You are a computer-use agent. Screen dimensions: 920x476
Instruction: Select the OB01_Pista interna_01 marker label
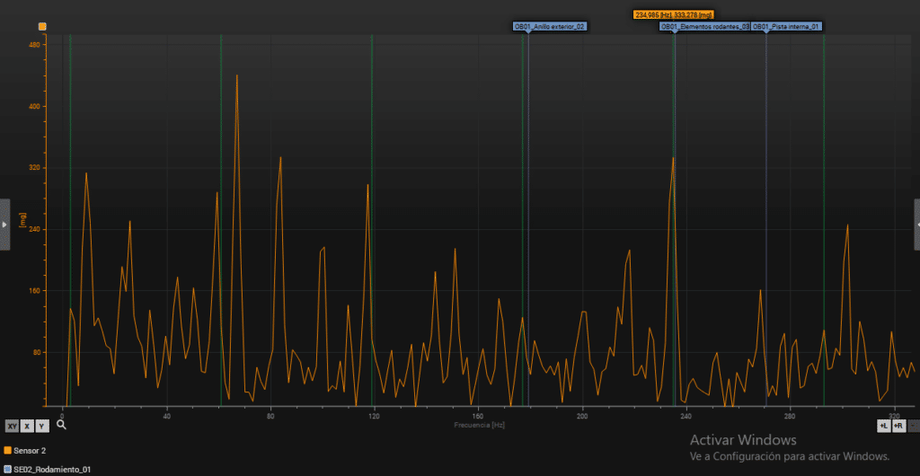(787, 26)
